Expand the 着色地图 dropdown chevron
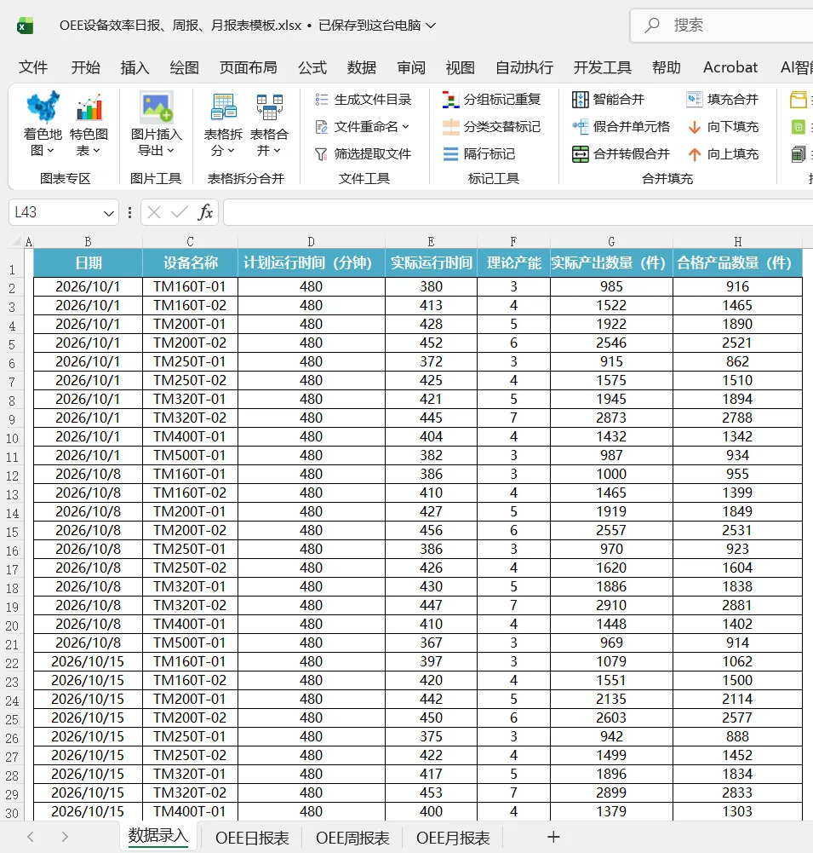The width and height of the screenshot is (813, 853). coord(51,151)
